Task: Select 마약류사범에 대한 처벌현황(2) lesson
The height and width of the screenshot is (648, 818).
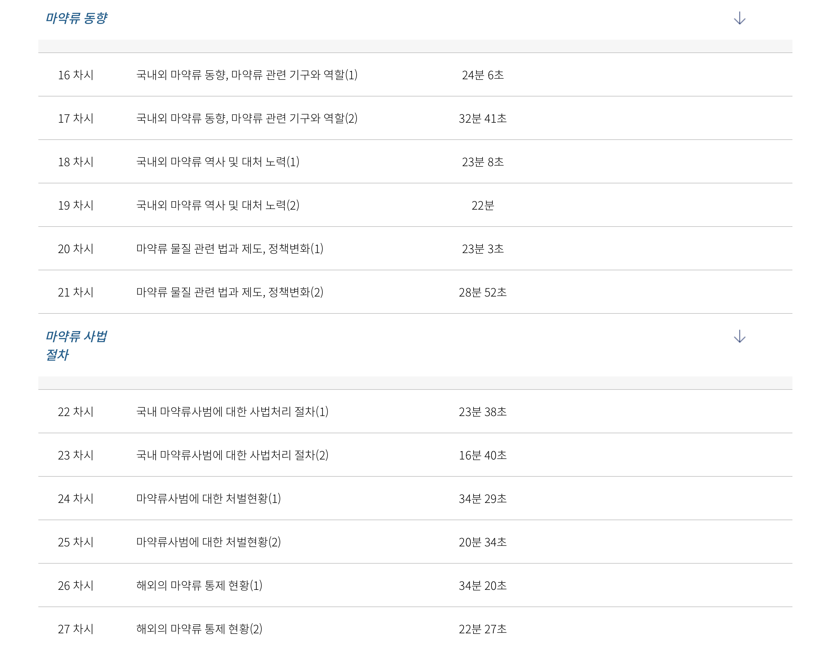Action: click(208, 542)
